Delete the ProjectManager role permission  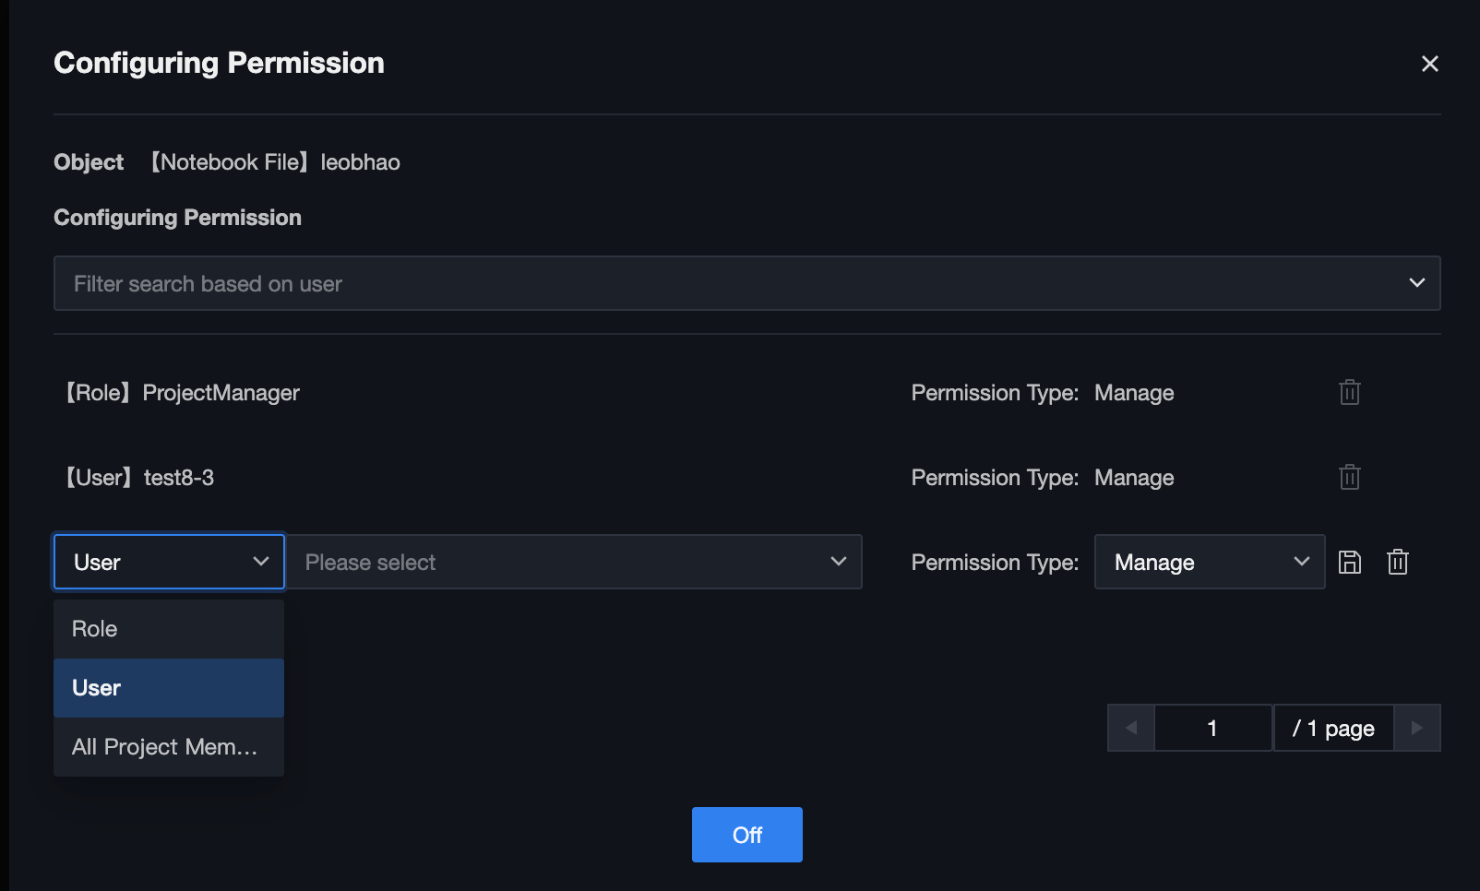(x=1349, y=393)
